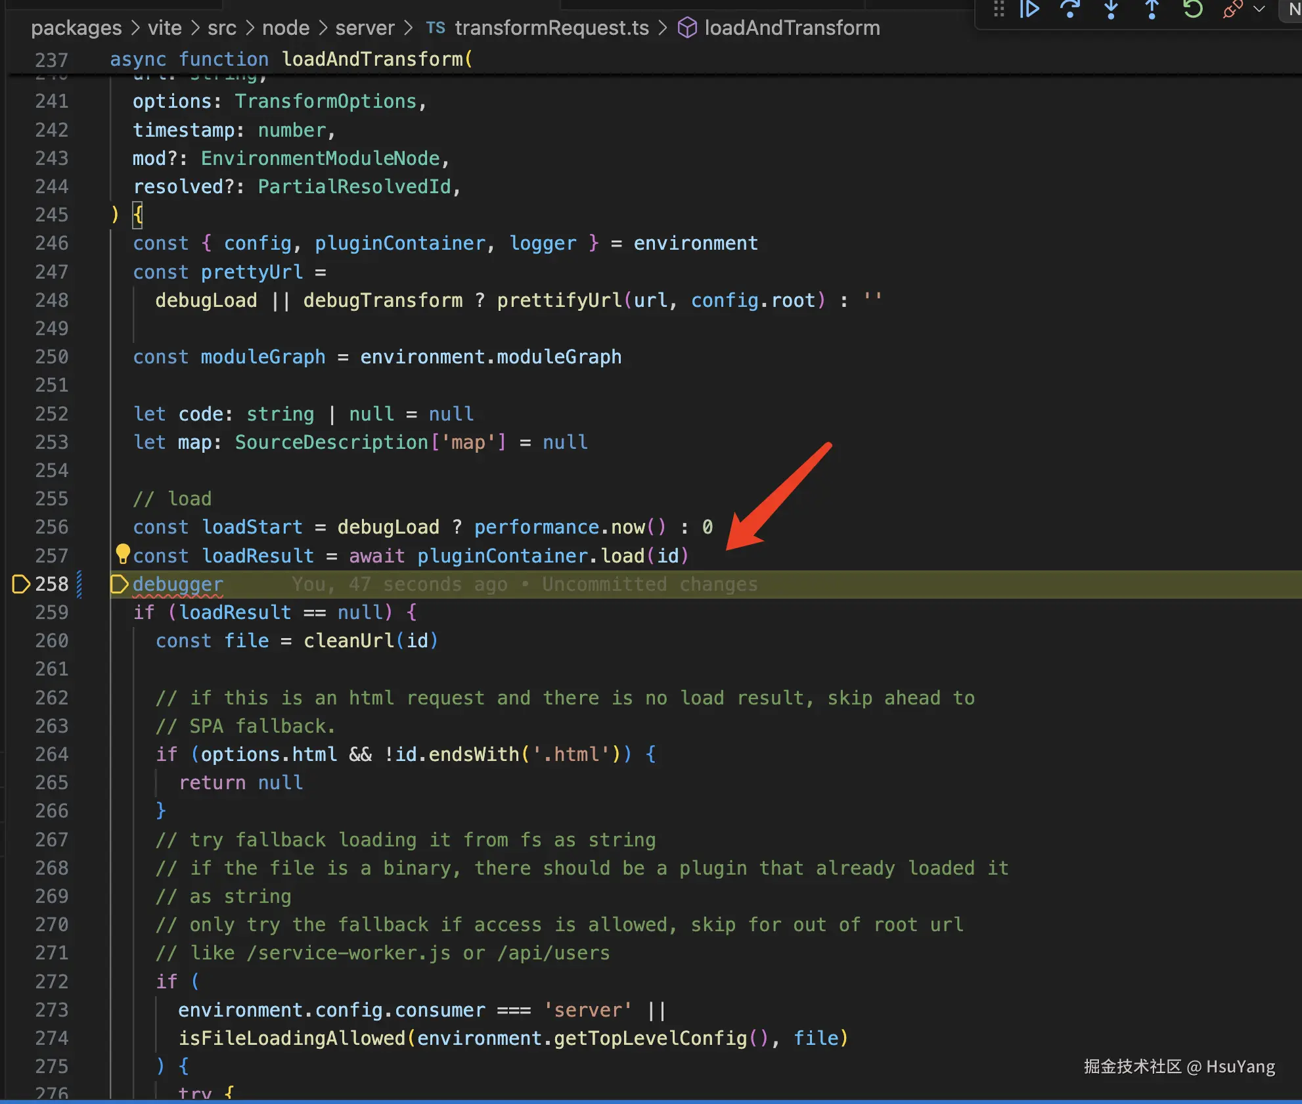The height and width of the screenshot is (1104, 1302).
Task: Toggle a breakpoint on line 259 gutter
Action: 21,612
